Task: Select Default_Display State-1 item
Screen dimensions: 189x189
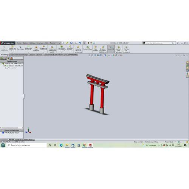Action: (x=11, y=133)
